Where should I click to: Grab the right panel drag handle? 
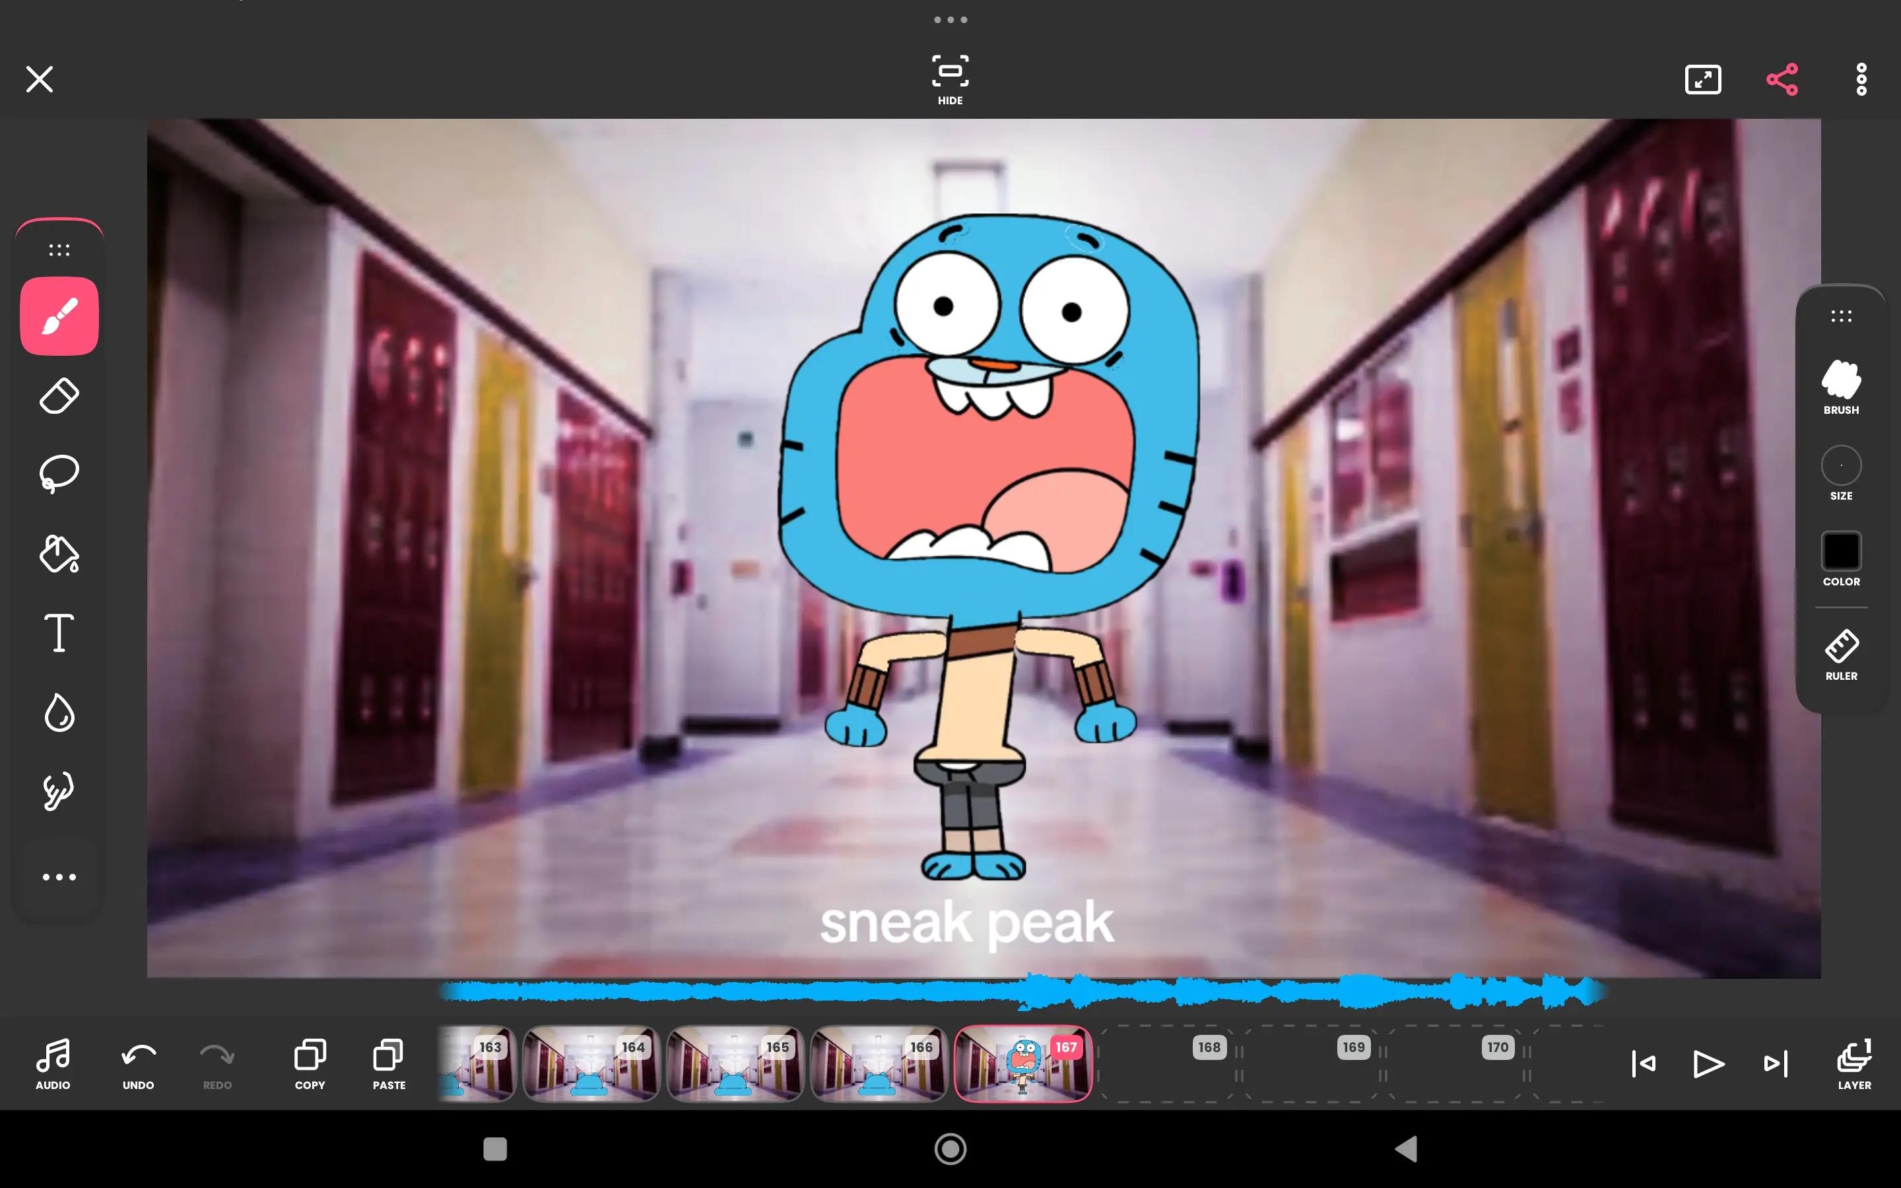pos(1842,316)
